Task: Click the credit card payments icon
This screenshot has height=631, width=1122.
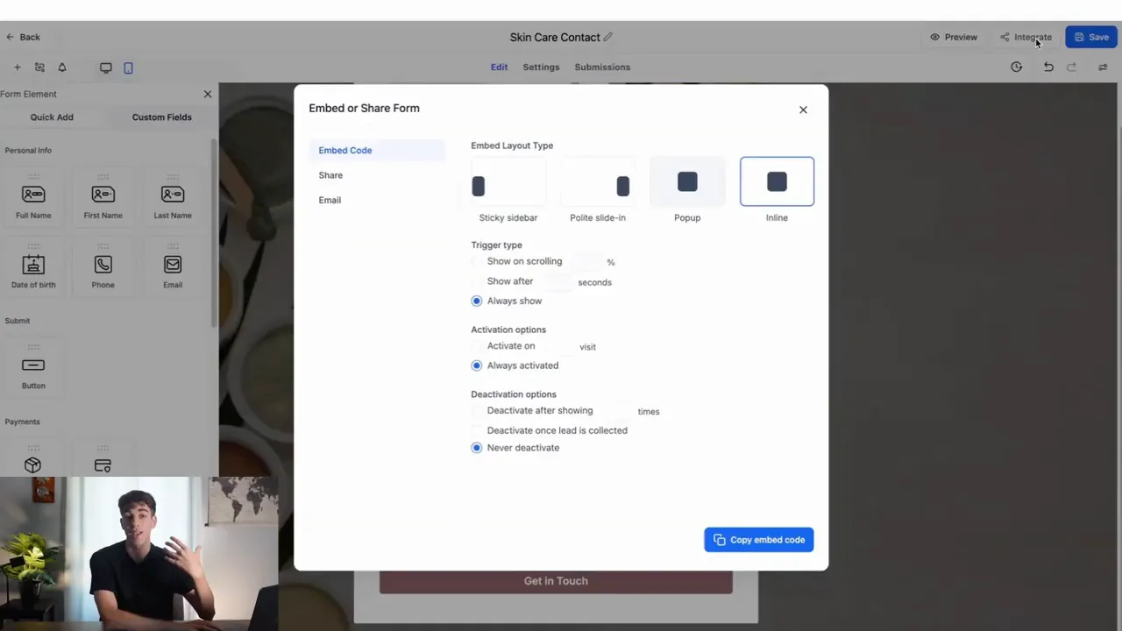Action: click(103, 465)
